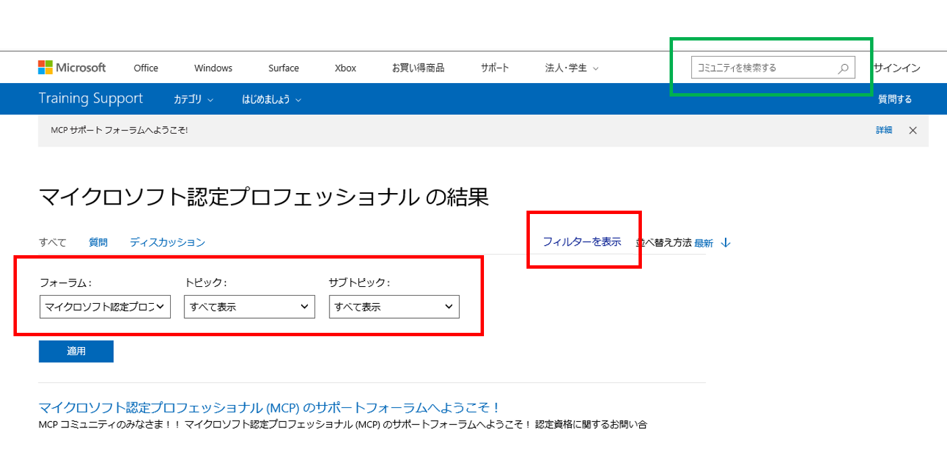Open the お買い得商品 link
Screen dimensions: 947x453
(418, 68)
